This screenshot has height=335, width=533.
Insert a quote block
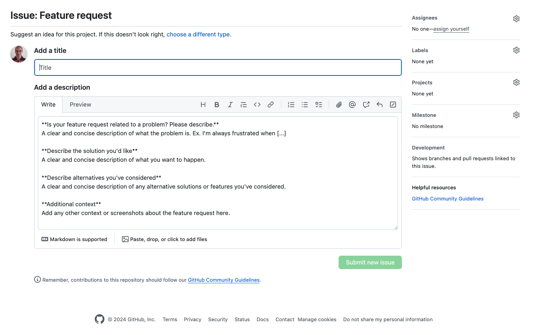click(x=243, y=105)
